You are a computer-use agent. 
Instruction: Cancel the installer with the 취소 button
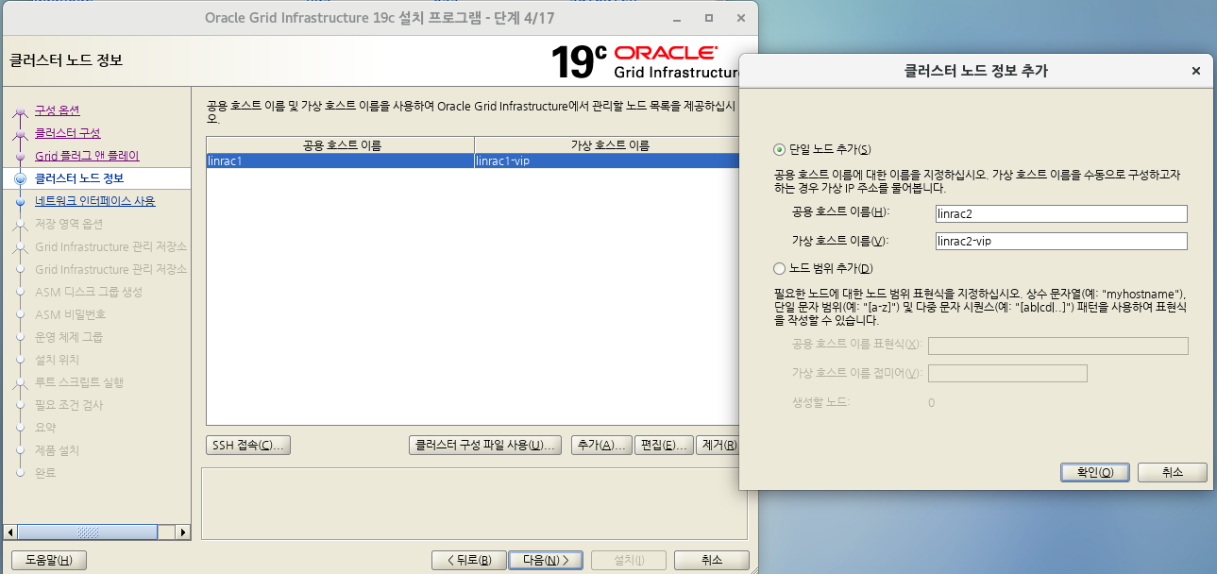pos(712,560)
